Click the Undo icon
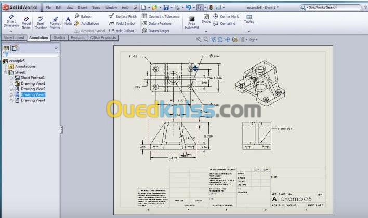 (189, 7)
